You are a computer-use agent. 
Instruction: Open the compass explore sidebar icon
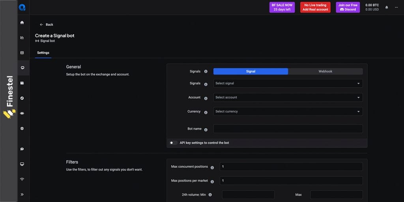tap(22, 98)
